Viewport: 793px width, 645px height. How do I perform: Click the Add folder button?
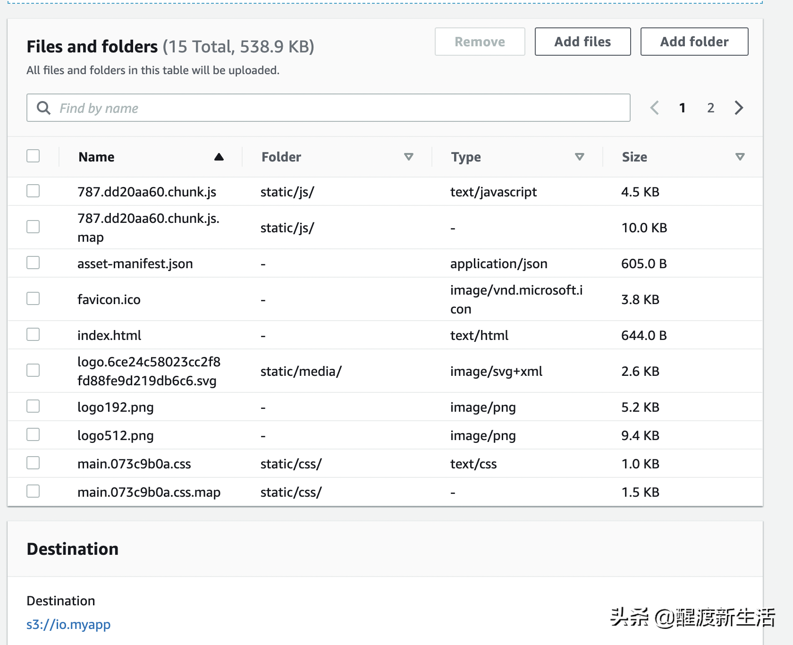(694, 42)
